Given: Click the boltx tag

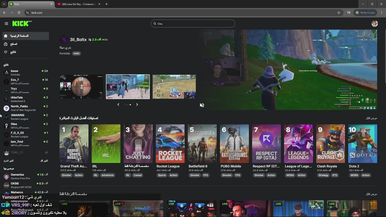Looking at the screenshot, I should 77,53.
